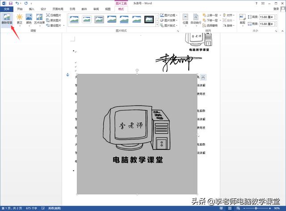Collapse the ribbon with the caret arrow
This screenshot has width=286, height=211.
click(282, 31)
